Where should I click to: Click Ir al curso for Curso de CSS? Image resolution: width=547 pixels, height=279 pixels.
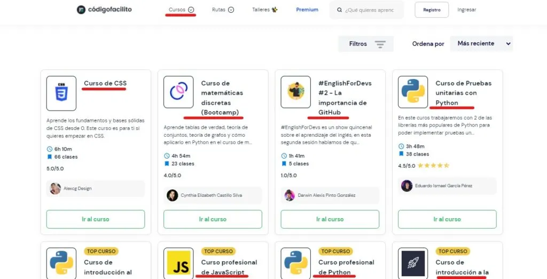click(96, 219)
